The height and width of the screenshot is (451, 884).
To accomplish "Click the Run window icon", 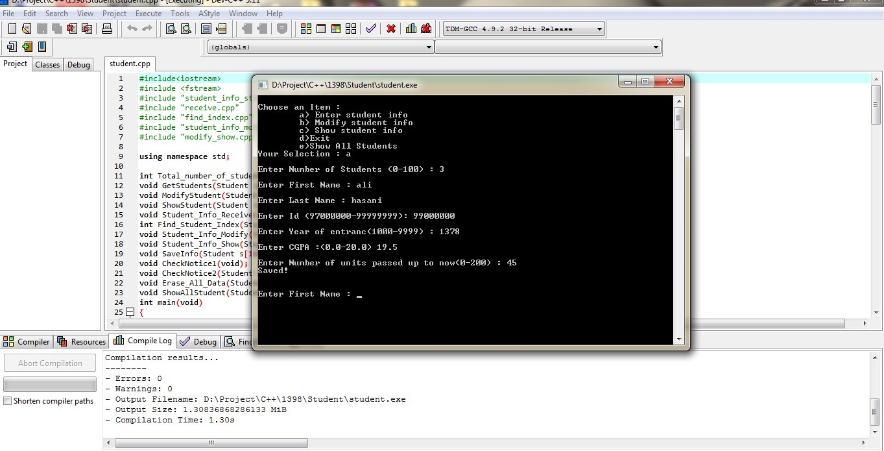I will [321, 29].
